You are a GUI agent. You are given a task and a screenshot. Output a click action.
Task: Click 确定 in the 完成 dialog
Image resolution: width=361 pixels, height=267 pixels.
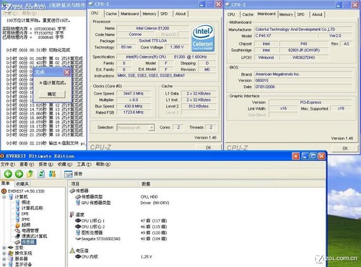pos(52,94)
